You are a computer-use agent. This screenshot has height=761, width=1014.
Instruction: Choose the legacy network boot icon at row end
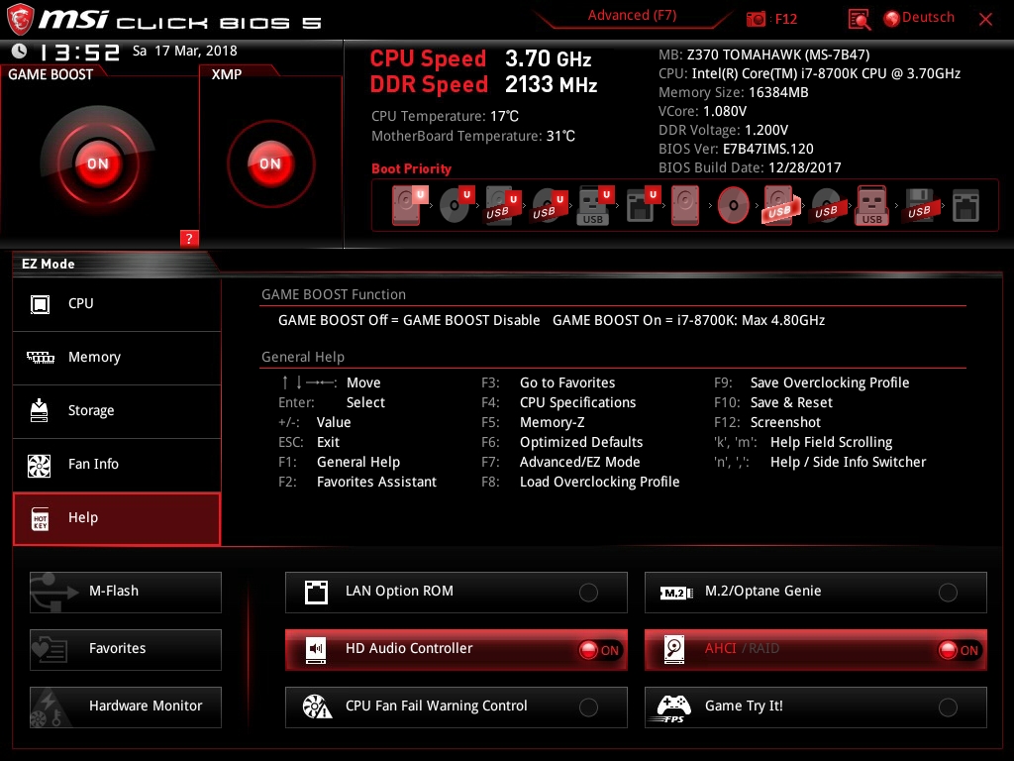[965, 205]
